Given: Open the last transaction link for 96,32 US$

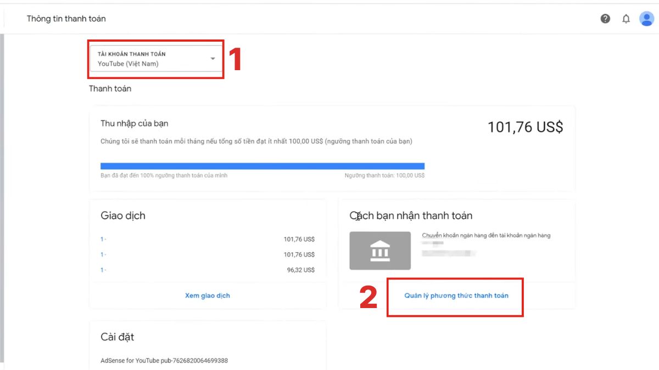Looking at the screenshot, I should 103,270.
